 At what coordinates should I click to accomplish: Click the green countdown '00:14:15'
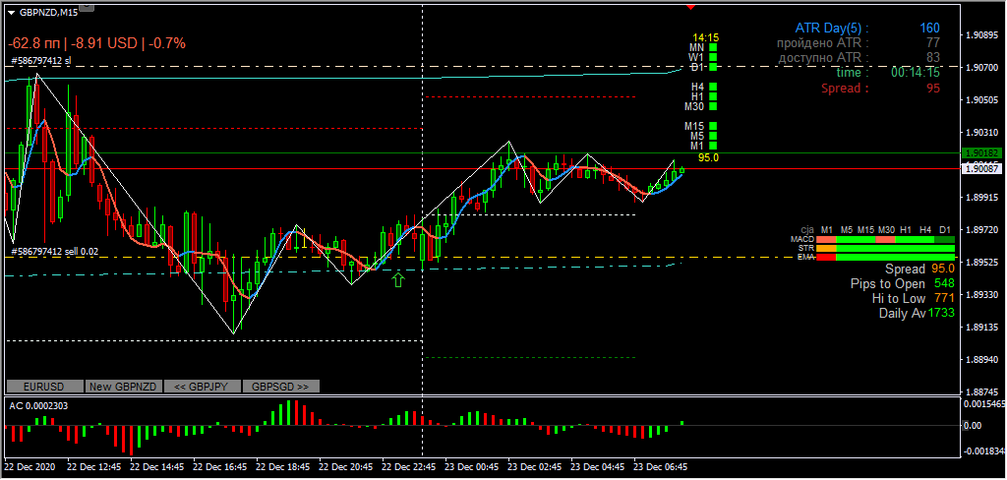[916, 73]
